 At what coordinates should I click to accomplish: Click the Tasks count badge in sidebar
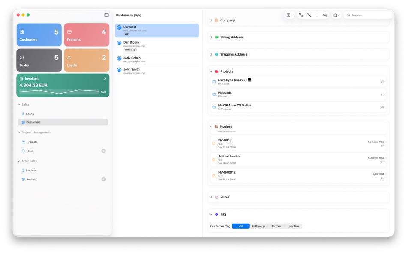tap(103, 151)
